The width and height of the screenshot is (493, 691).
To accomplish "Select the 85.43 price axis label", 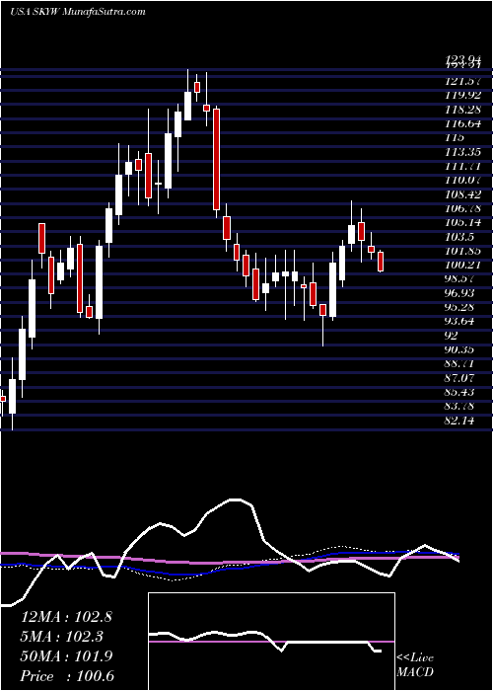I will pyautogui.click(x=460, y=392).
